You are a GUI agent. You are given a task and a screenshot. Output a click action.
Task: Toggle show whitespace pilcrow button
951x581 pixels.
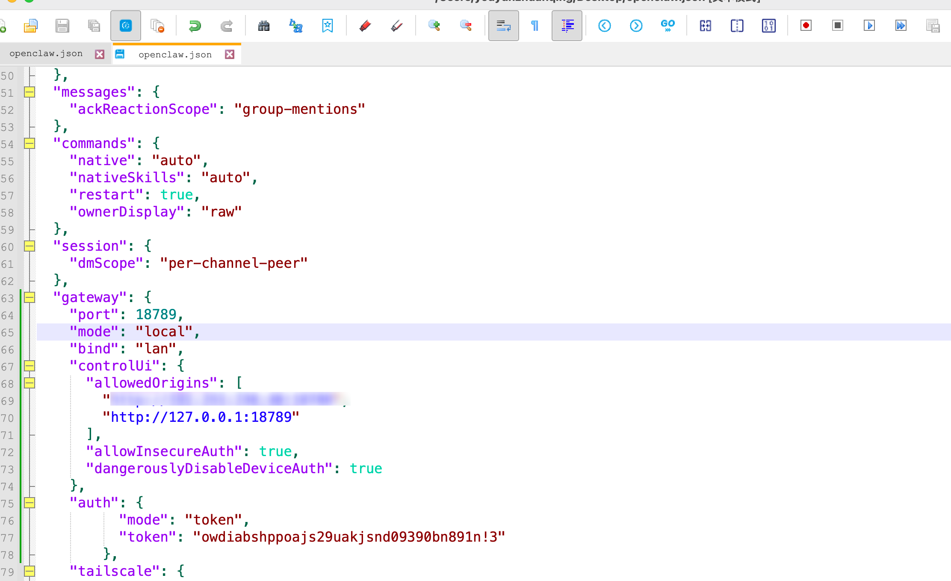click(x=535, y=26)
